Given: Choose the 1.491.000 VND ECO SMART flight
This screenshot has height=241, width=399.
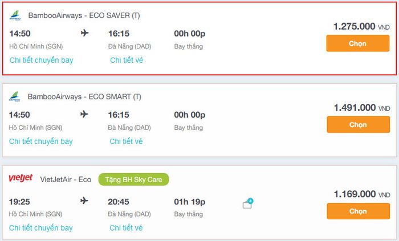Looking at the screenshot, I should [357, 124].
